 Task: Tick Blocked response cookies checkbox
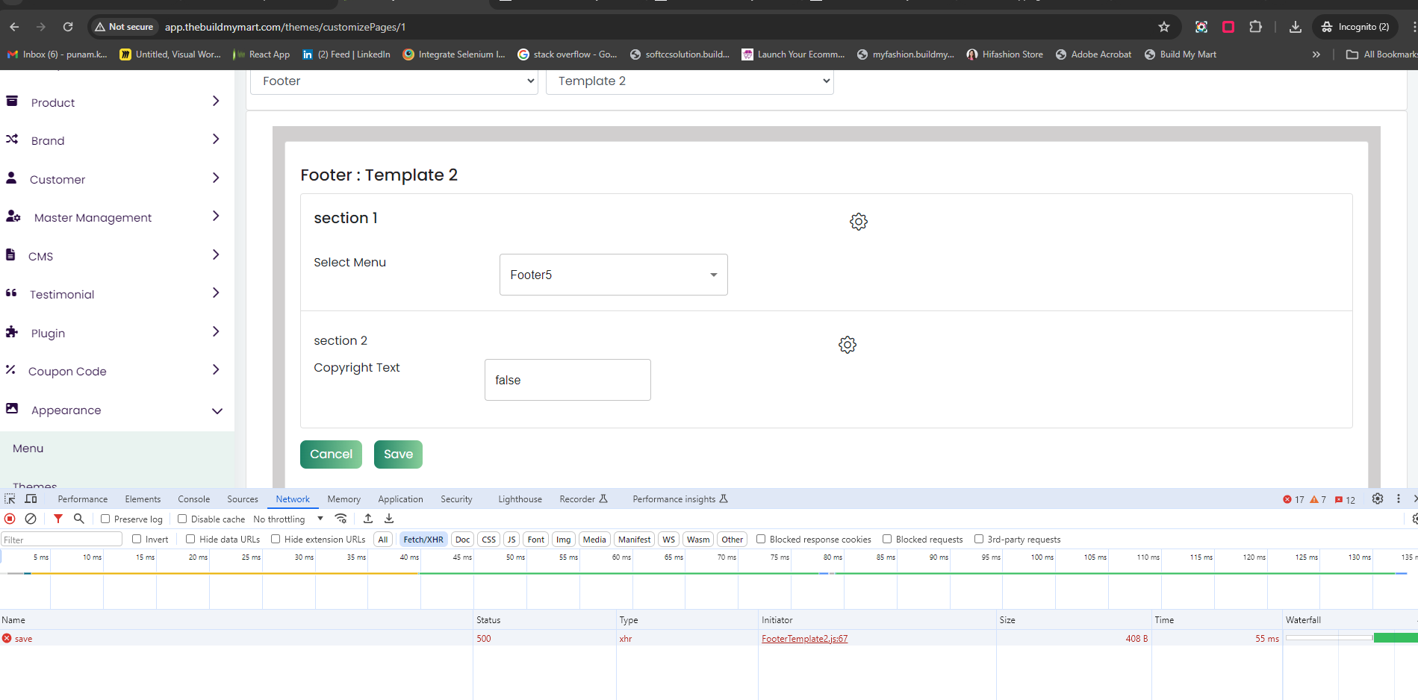pos(761,539)
